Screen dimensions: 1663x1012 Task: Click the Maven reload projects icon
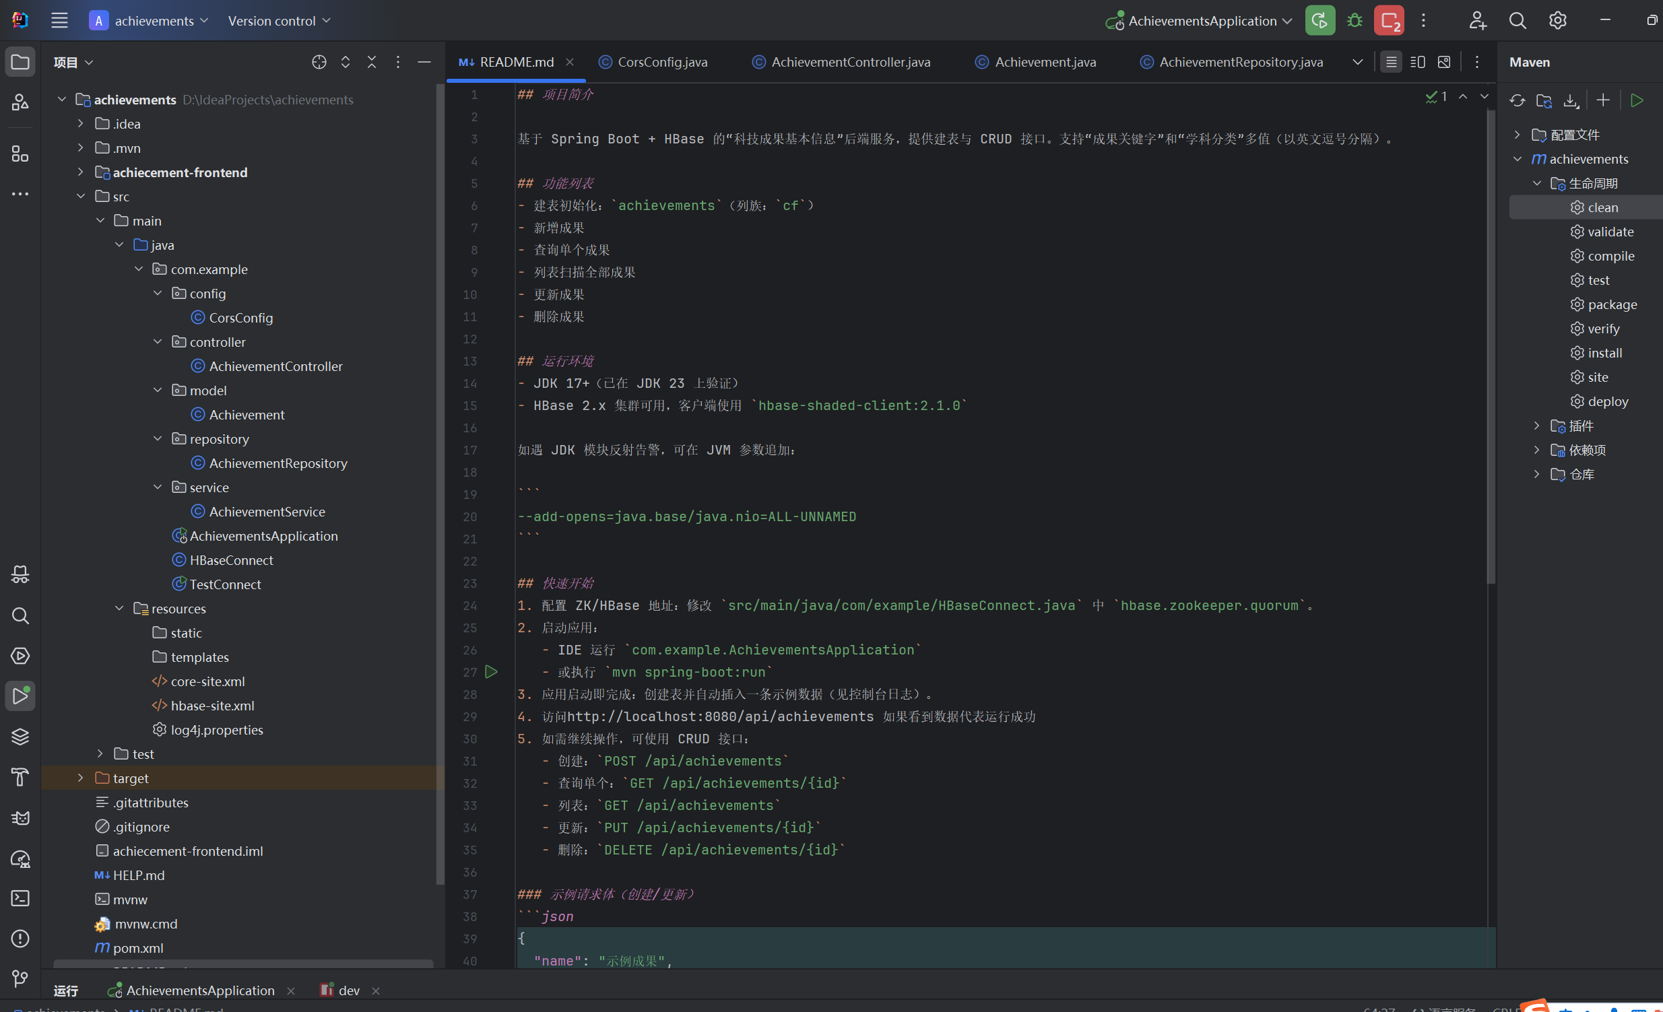(x=1518, y=100)
